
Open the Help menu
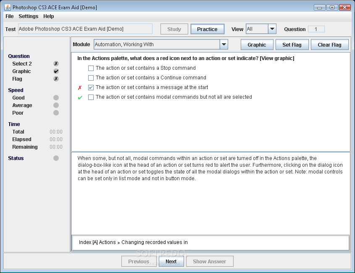(48, 16)
